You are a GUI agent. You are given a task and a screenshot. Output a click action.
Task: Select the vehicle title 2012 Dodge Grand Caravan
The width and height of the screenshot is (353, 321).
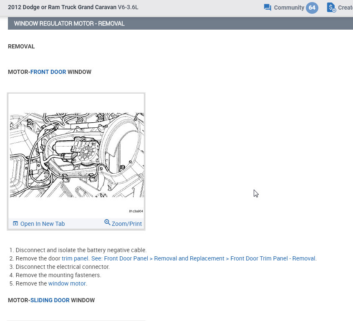pyautogui.click(x=73, y=7)
